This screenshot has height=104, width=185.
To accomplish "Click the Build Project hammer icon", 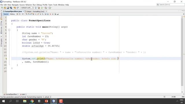I will (x=36, y=8).
